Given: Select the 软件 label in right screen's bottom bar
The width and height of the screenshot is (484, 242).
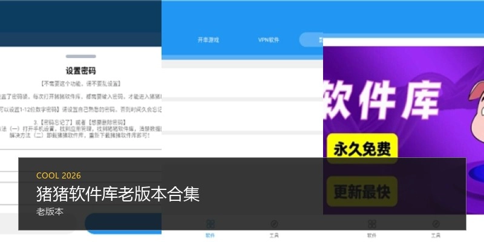Looking at the screenshot, I should point(371,235).
